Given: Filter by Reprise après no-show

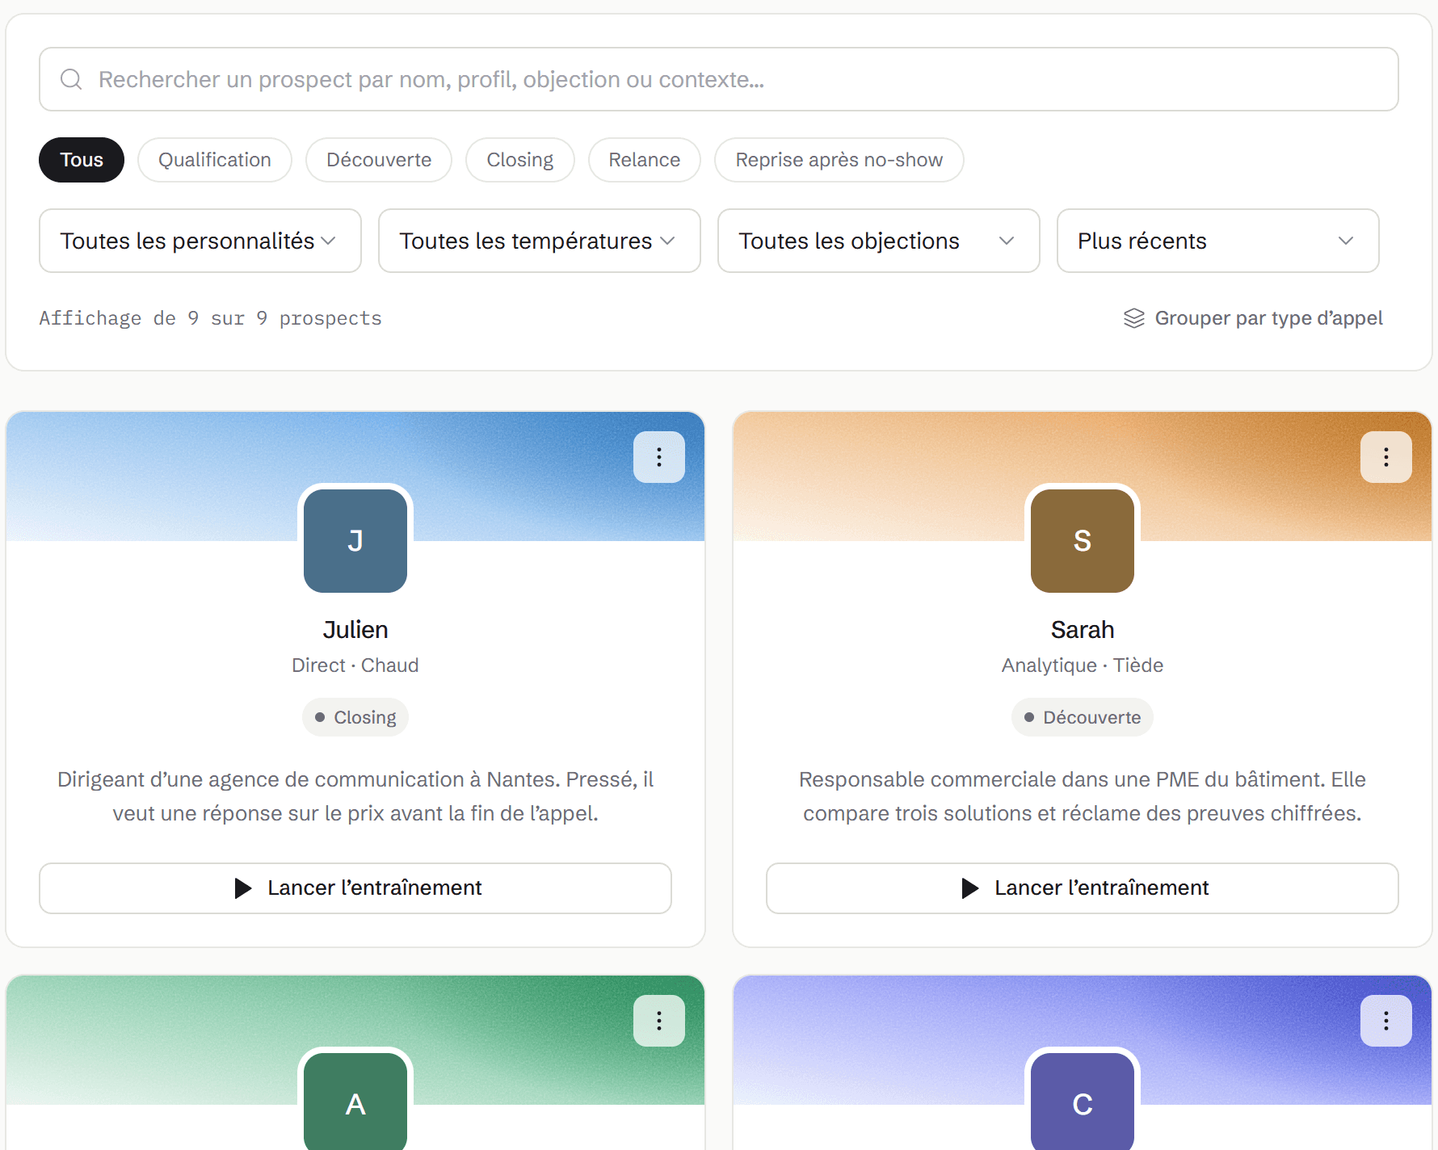Looking at the screenshot, I should [x=839, y=160].
